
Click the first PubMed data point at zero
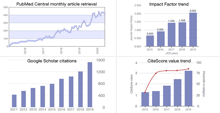coord(9,46)
